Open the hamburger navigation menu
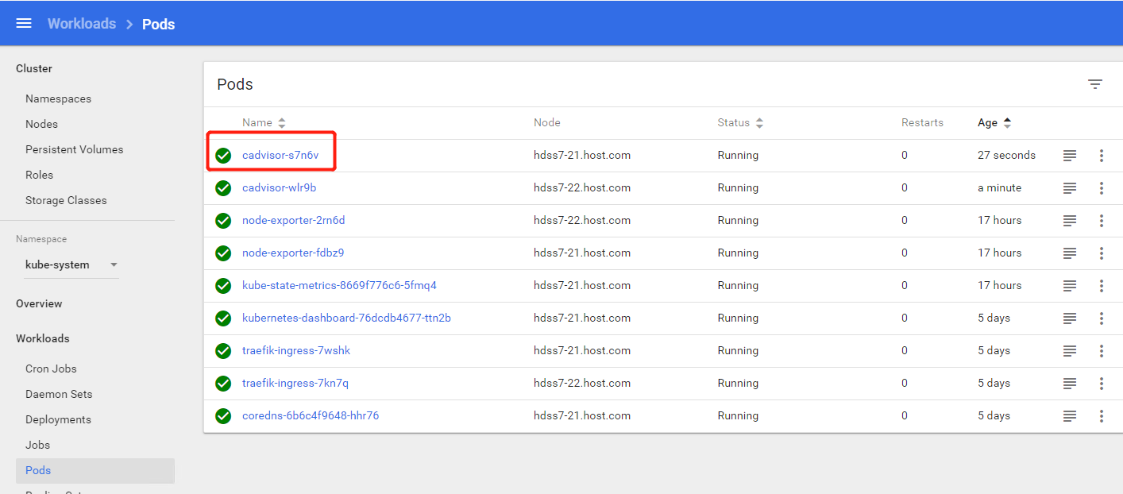Screen dimensions: 1123x494 (24, 23)
